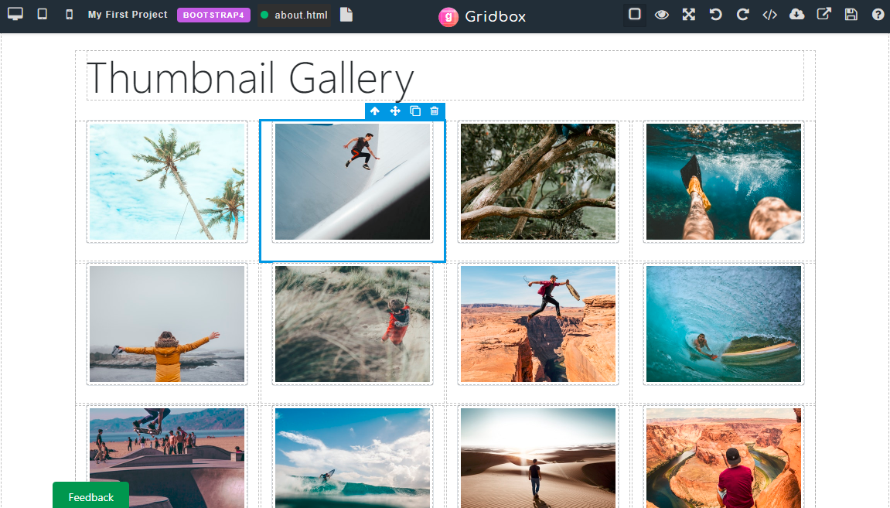Image resolution: width=890 pixels, height=508 pixels.
Task: Click the BOOTSTRAP4 framework badge
Action: tap(213, 14)
